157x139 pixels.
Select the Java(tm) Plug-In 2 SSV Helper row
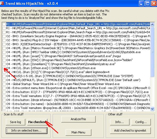78,40
